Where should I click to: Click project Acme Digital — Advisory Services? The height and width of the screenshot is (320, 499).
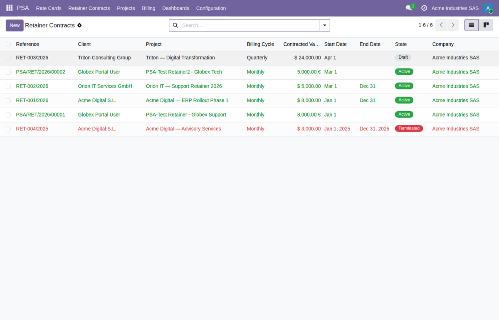point(183,129)
